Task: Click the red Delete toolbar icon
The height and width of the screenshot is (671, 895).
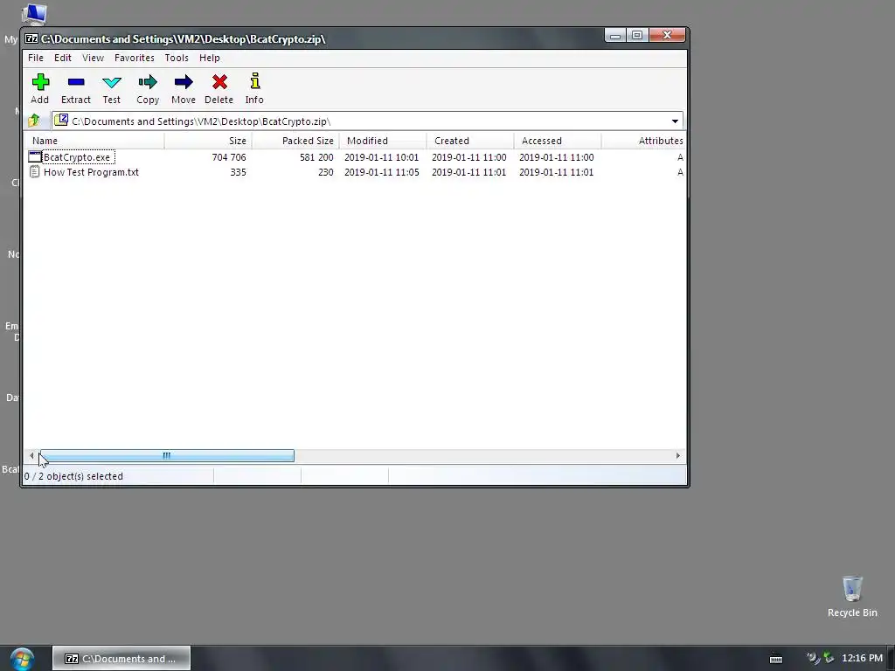Action: tap(219, 82)
